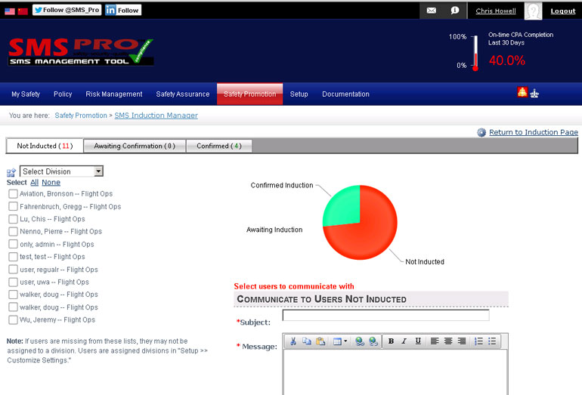Open the Policy menu
The height and width of the screenshot is (395, 582).
pos(63,94)
